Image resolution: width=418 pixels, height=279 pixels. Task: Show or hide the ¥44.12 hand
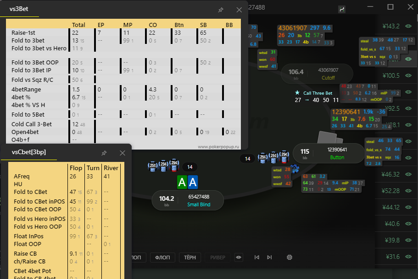pos(408,207)
